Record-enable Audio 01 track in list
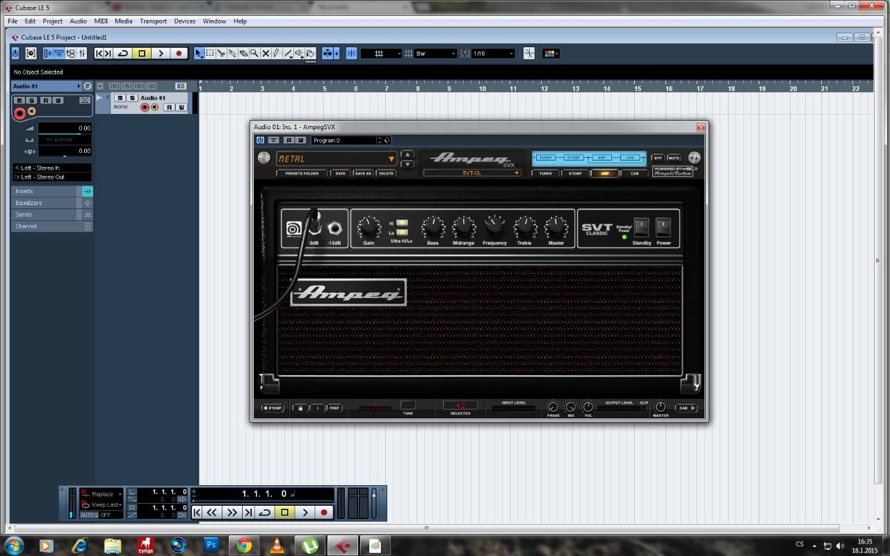The height and width of the screenshot is (556, 890). pyautogui.click(x=145, y=107)
